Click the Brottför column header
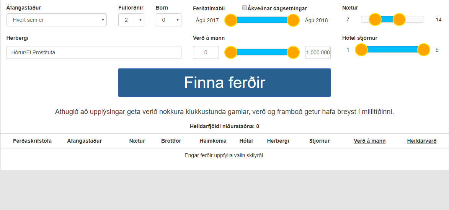This screenshot has width=449, height=210. [171, 141]
